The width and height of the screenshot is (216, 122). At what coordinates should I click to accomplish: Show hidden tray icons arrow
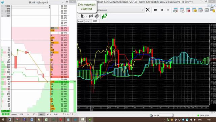pyautogui.click(x=164, y=120)
